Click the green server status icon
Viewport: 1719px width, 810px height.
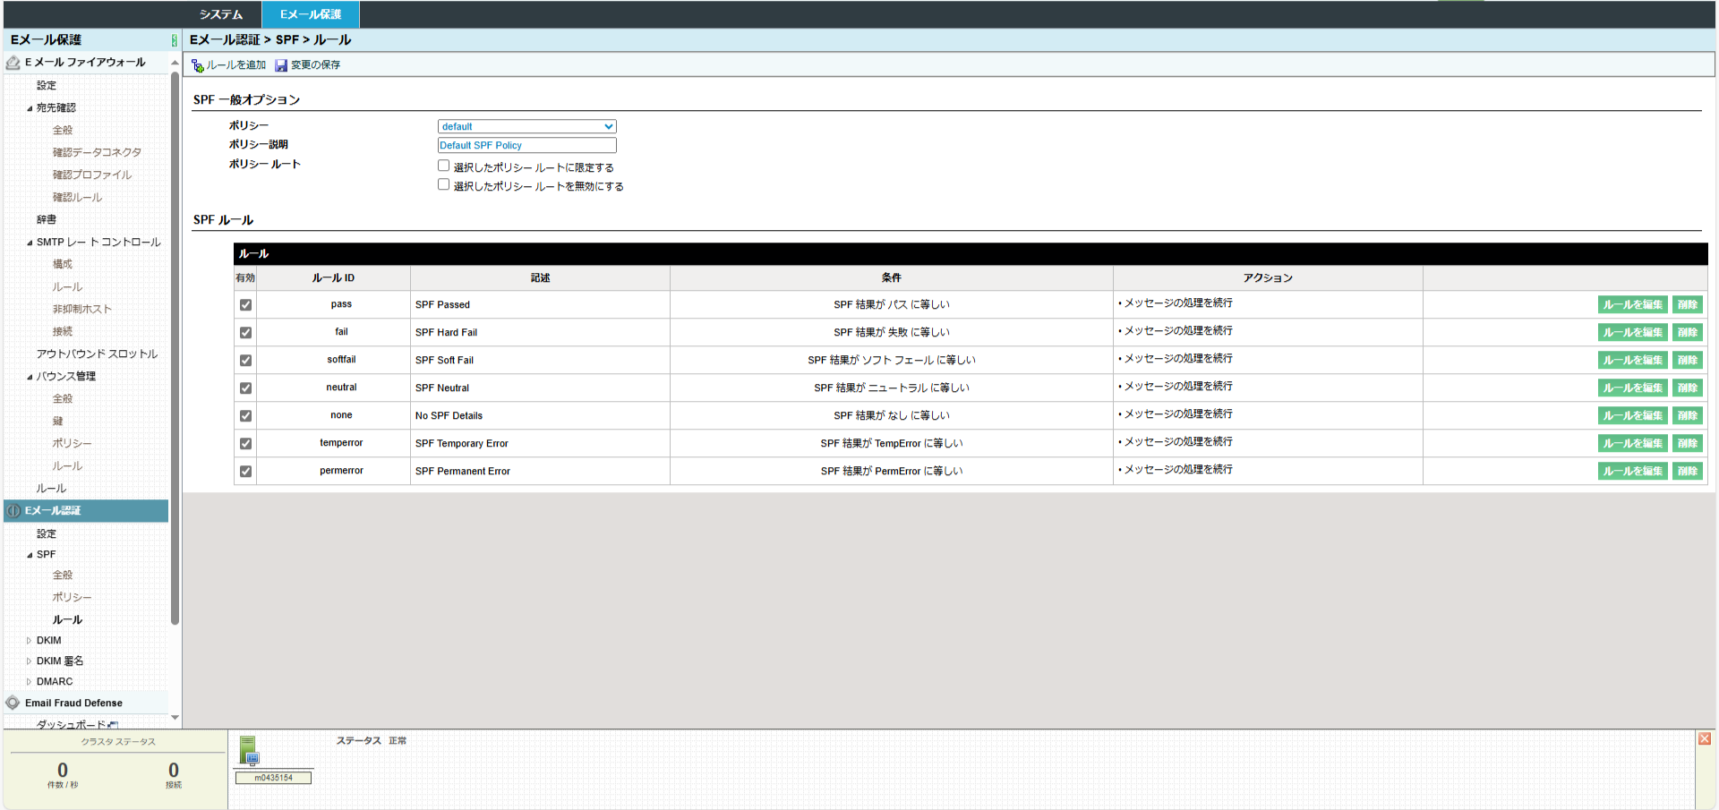pos(249,750)
